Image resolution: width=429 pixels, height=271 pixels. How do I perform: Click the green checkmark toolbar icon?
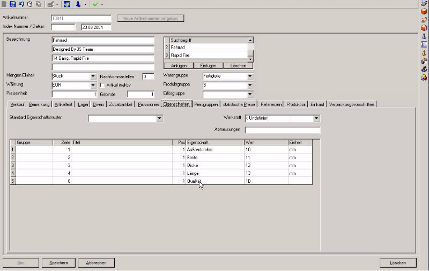[x=95, y=4]
